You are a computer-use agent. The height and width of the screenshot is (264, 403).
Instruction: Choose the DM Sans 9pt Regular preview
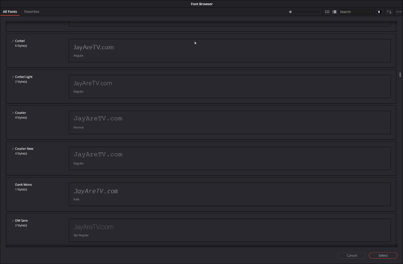coord(229,230)
